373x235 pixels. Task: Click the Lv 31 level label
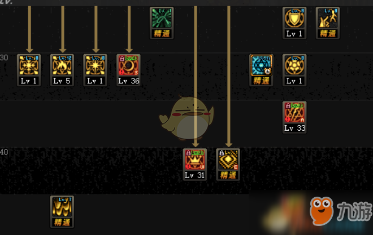tap(195, 175)
